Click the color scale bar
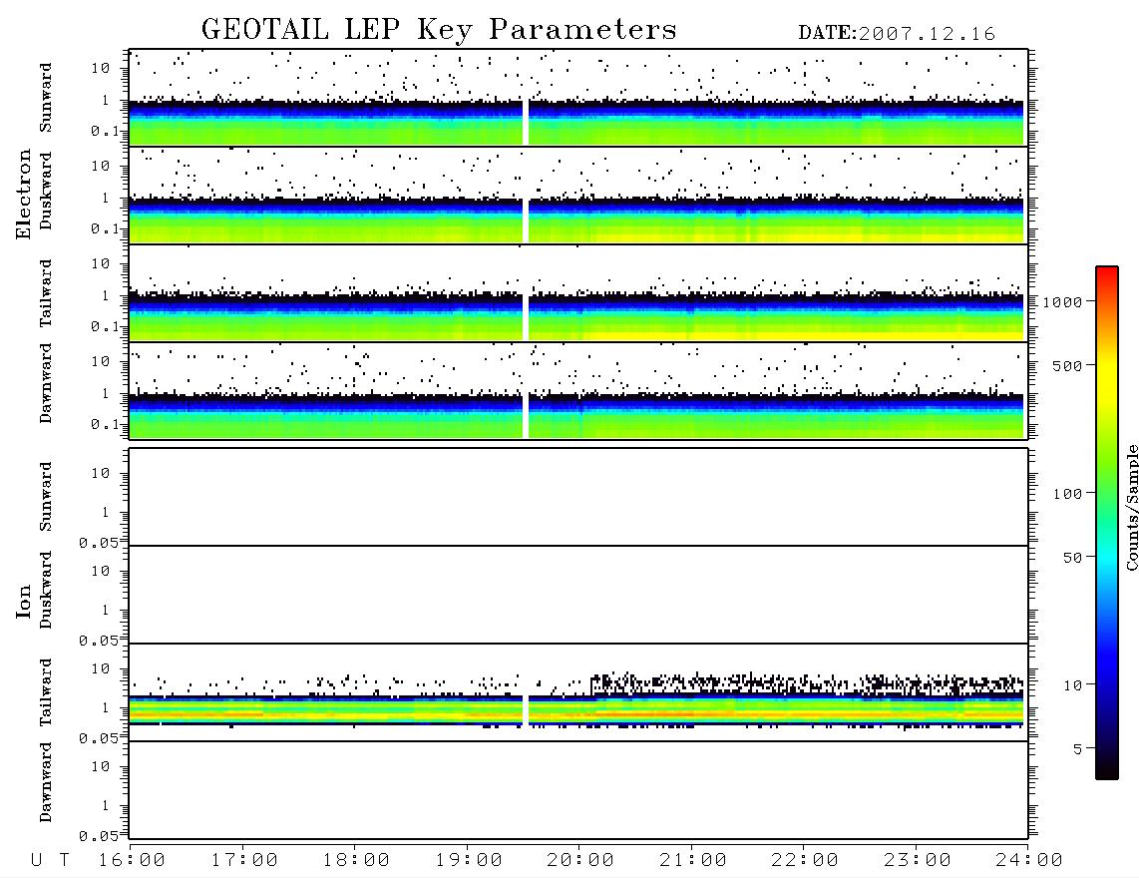Image resolution: width=1139 pixels, height=878 pixels. pos(1106,523)
